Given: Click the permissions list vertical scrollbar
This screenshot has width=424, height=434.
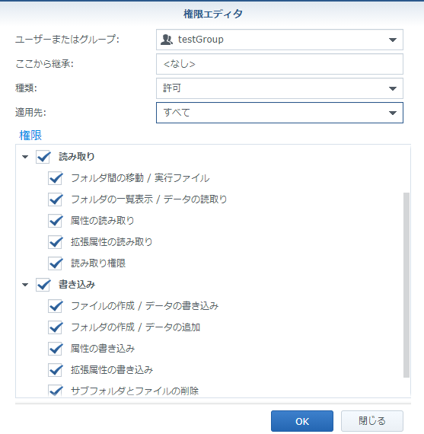Looking at the screenshot, I should click(x=406, y=285).
